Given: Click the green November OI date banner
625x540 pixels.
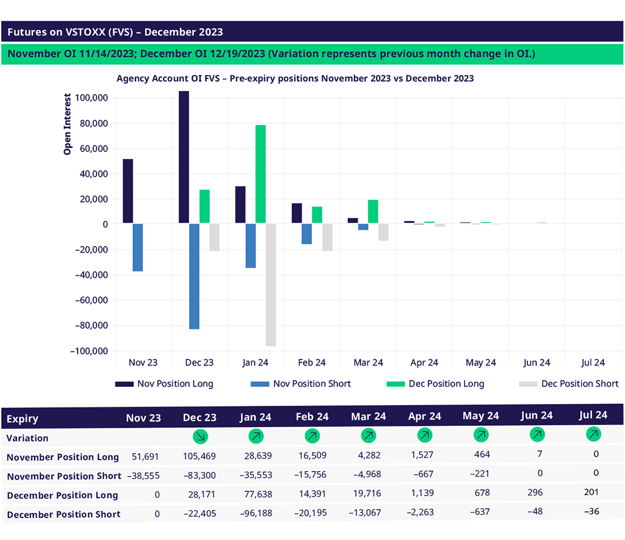Looking at the screenshot, I should [272, 54].
